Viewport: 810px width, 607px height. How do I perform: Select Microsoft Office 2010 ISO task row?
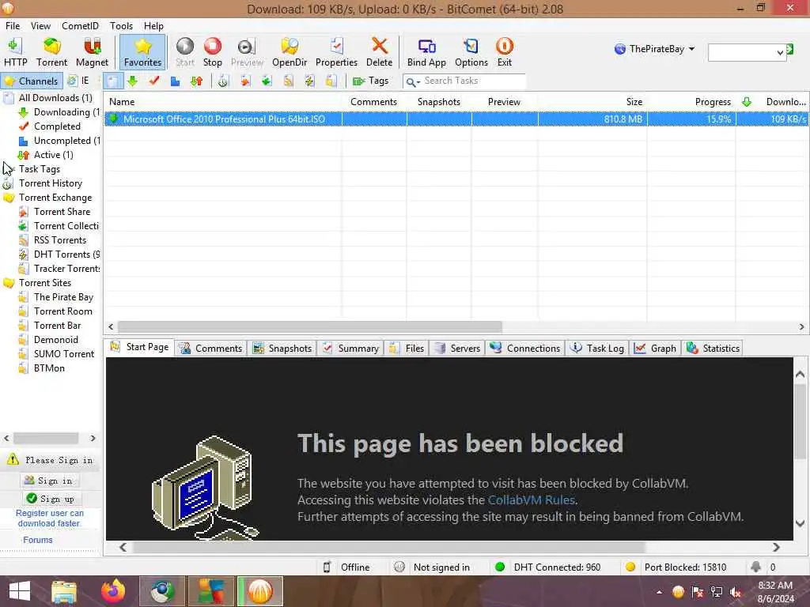[456, 119]
